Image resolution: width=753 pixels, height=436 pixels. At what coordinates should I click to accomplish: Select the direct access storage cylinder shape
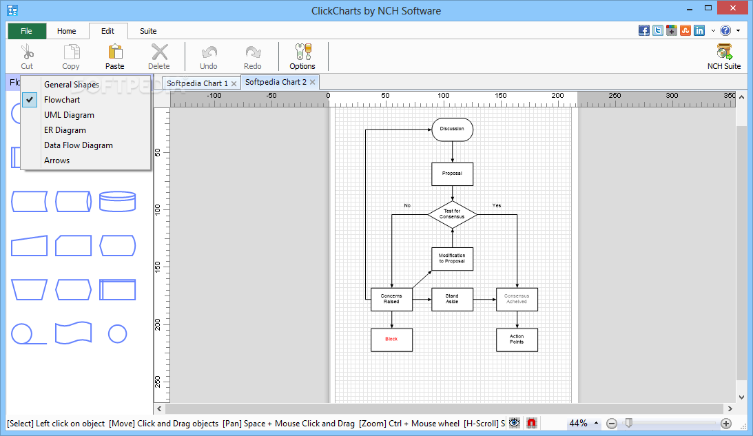coord(74,202)
